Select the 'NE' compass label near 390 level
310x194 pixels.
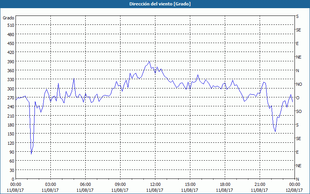298,57
